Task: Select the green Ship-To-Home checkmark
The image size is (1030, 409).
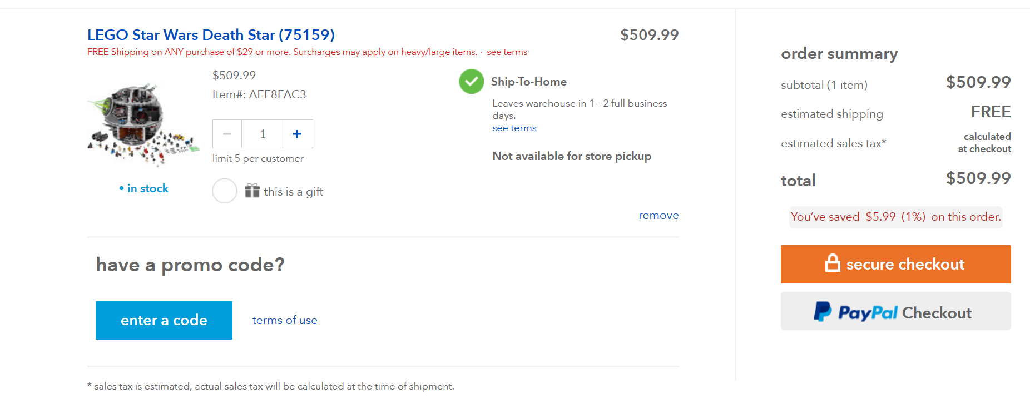Action: point(471,82)
